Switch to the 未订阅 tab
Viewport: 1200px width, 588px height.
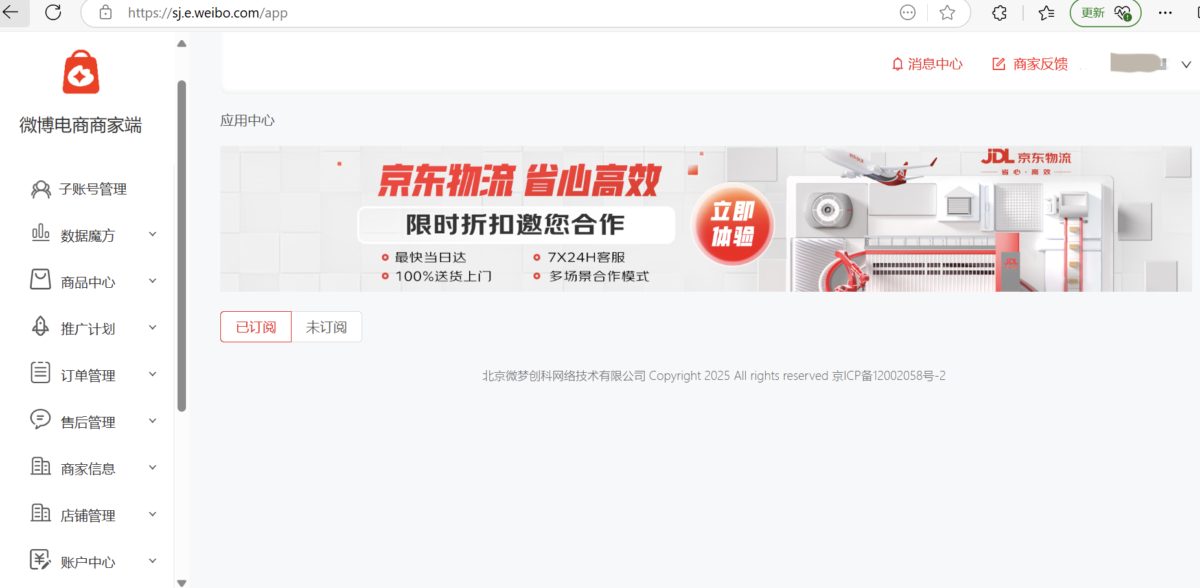(x=326, y=327)
